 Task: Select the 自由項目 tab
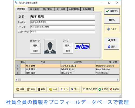[x=87, y=9]
